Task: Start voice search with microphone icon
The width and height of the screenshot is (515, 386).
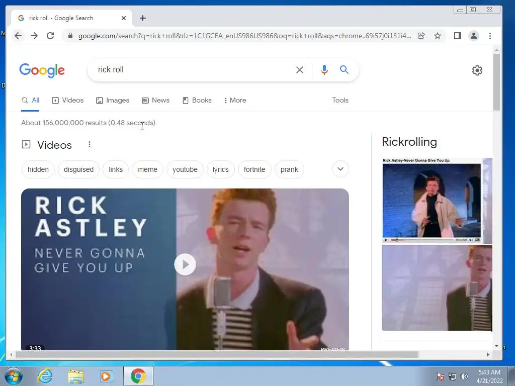Action: [324, 69]
